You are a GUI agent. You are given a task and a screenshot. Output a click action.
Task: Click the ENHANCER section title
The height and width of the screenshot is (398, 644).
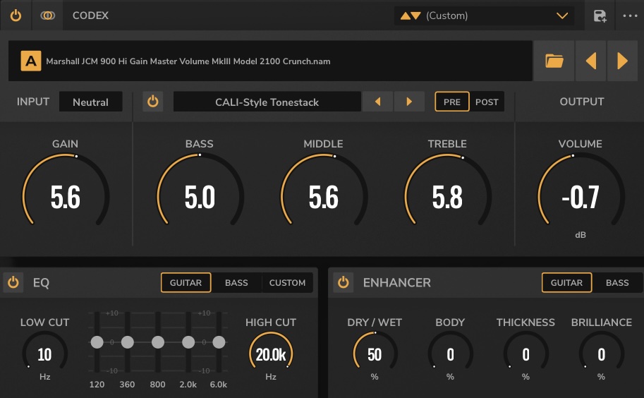point(396,282)
